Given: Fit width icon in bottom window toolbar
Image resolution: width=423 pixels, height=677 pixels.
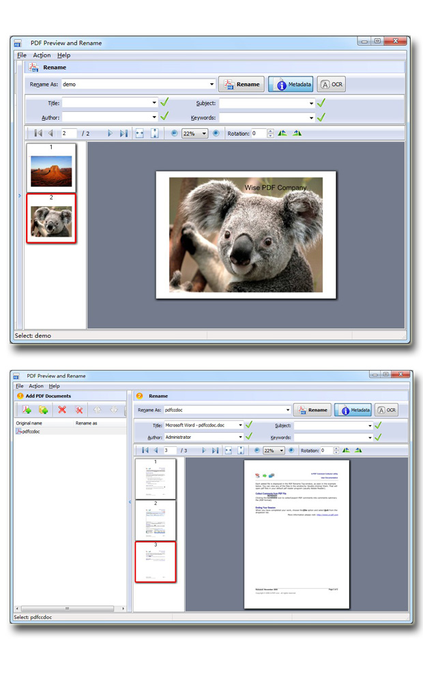Looking at the screenshot, I should [x=229, y=450].
